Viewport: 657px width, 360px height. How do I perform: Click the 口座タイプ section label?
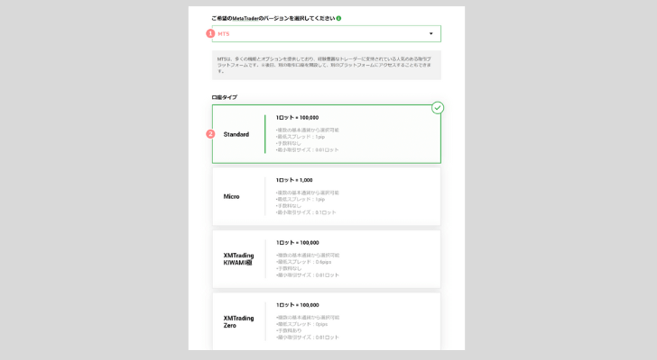coord(224,97)
